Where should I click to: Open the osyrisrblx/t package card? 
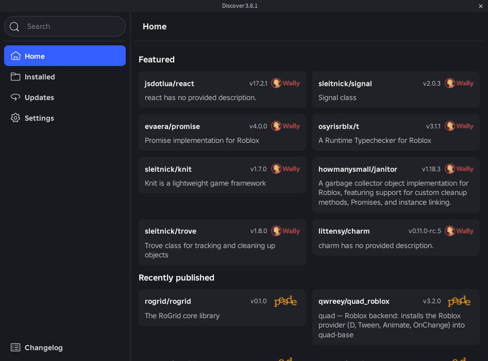[396, 133]
